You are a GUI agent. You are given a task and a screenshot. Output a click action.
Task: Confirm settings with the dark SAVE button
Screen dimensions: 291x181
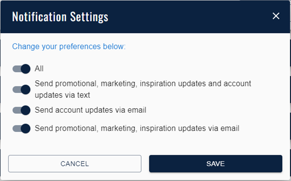tap(216, 164)
